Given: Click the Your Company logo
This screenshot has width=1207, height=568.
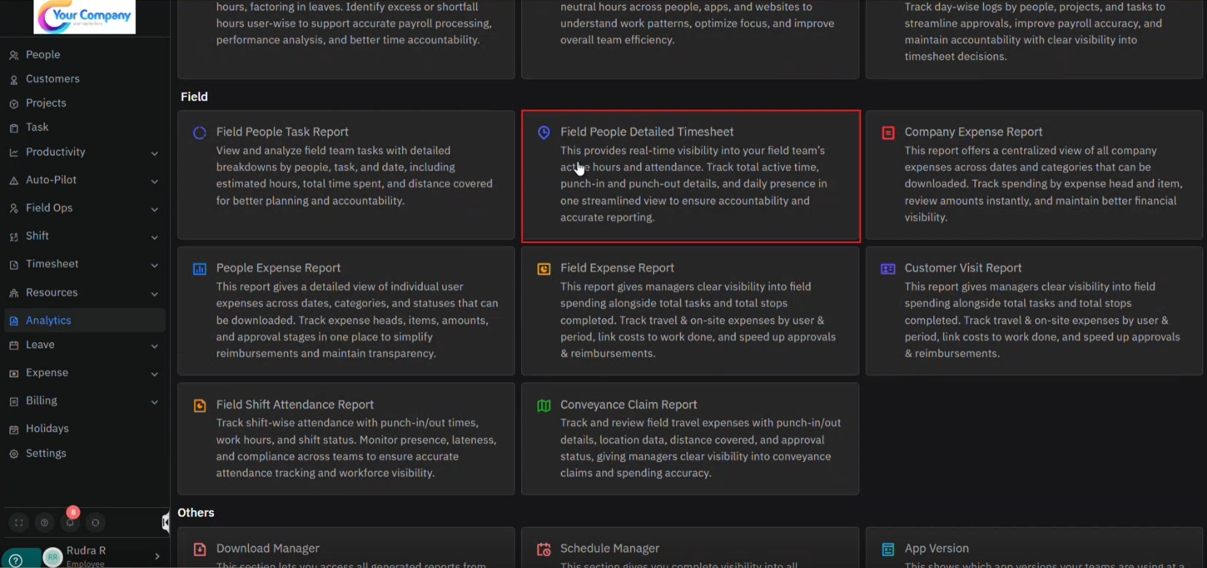Looking at the screenshot, I should [84, 16].
